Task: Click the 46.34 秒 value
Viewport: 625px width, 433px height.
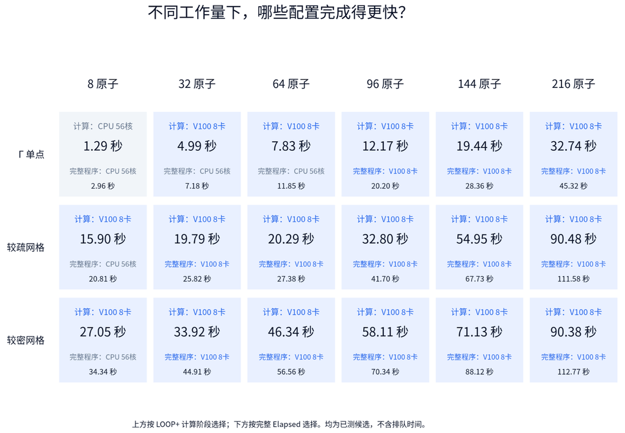Action: (x=291, y=332)
